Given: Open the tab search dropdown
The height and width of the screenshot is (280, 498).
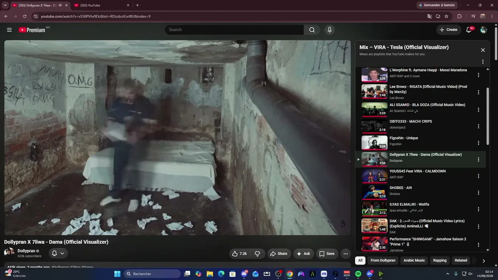Looking at the screenshot, I should [5, 5].
